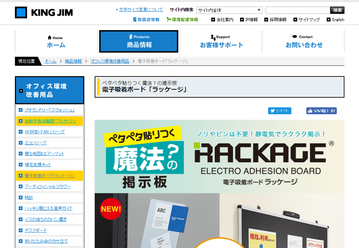Click ホーム in the breadcrumb
Viewport: 359px width, 248px height.
point(50,61)
